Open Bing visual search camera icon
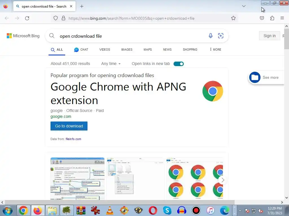This screenshot has height=216, width=289. click(221, 36)
